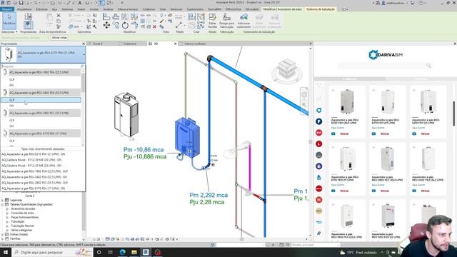Click Aquecedor a gás REU-2802 FEC product thumbnail
The height and width of the screenshot is (257, 457).
[387, 158]
